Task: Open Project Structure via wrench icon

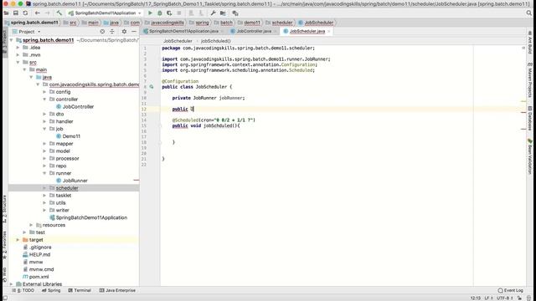Action: pyautogui.click(x=214, y=13)
